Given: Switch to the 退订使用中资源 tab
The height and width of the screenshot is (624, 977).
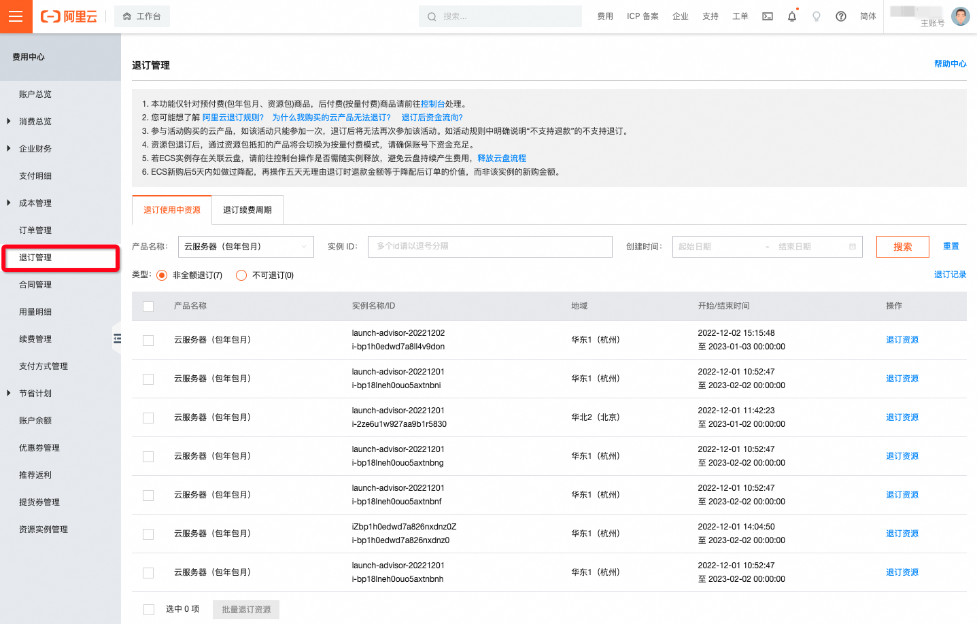Looking at the screenshot, I should (172, 210).
